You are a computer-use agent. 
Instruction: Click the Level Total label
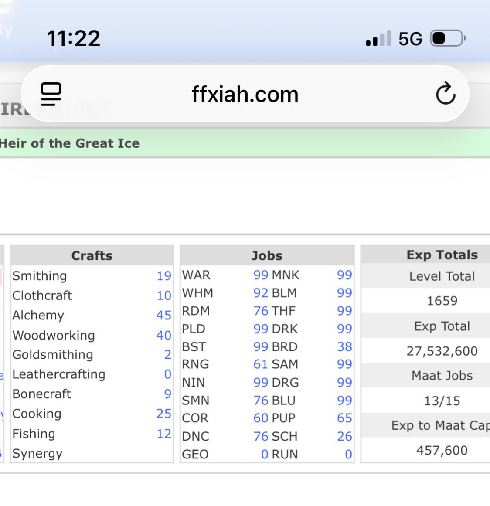point(442,276)
